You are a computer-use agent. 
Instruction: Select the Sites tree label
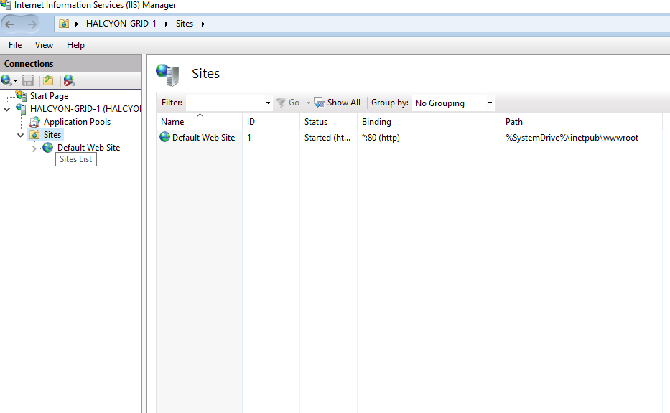[x=52, y=135]
